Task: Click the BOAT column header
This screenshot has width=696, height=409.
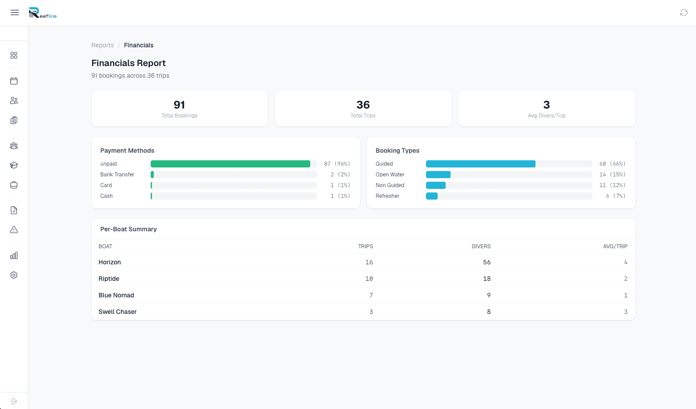Action: (105, 246)
